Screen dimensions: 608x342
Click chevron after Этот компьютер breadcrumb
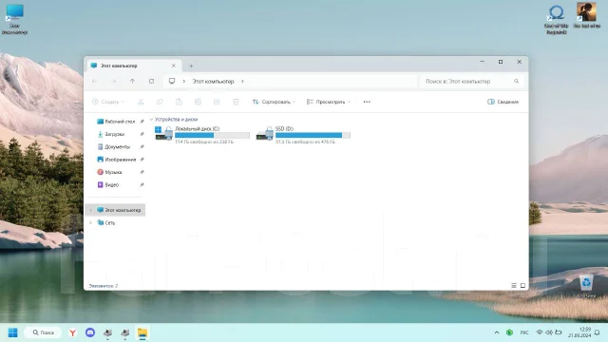pos(242,81)
